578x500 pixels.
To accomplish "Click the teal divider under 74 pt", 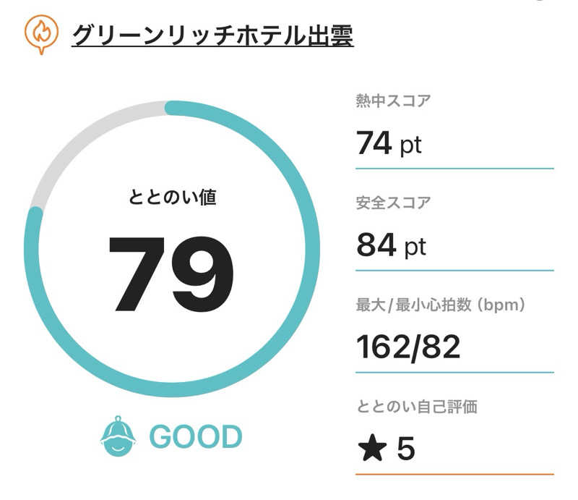I will pos(455,169).
